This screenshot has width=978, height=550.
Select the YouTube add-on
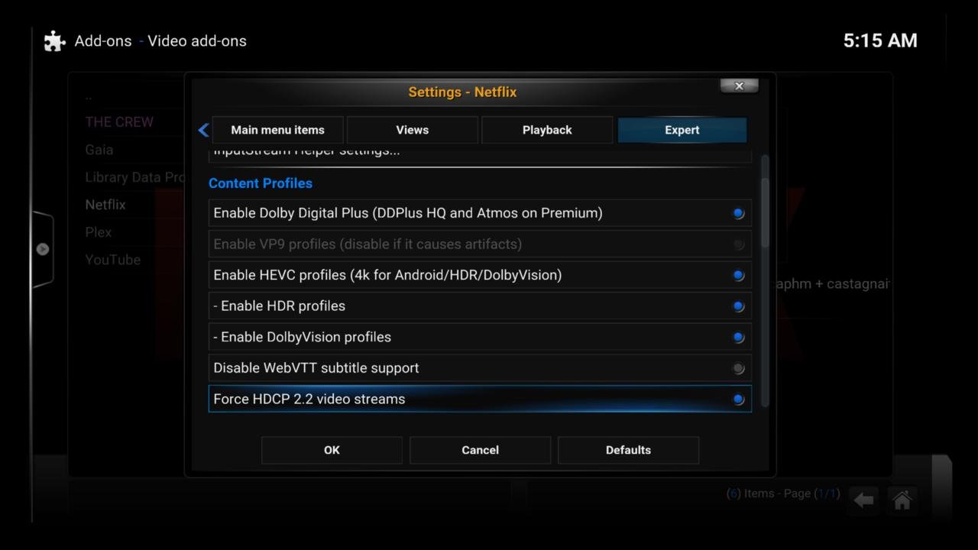pyautogui.click(x=113, y=260)
